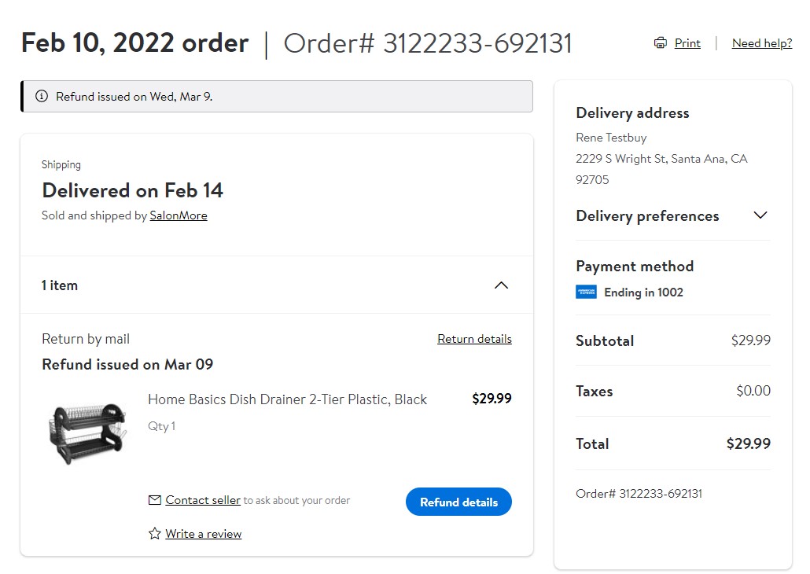Click the info icon in refund banner

coord(42,96)
